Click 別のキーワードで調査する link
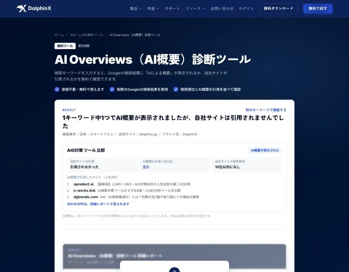 tap(266, 110)
